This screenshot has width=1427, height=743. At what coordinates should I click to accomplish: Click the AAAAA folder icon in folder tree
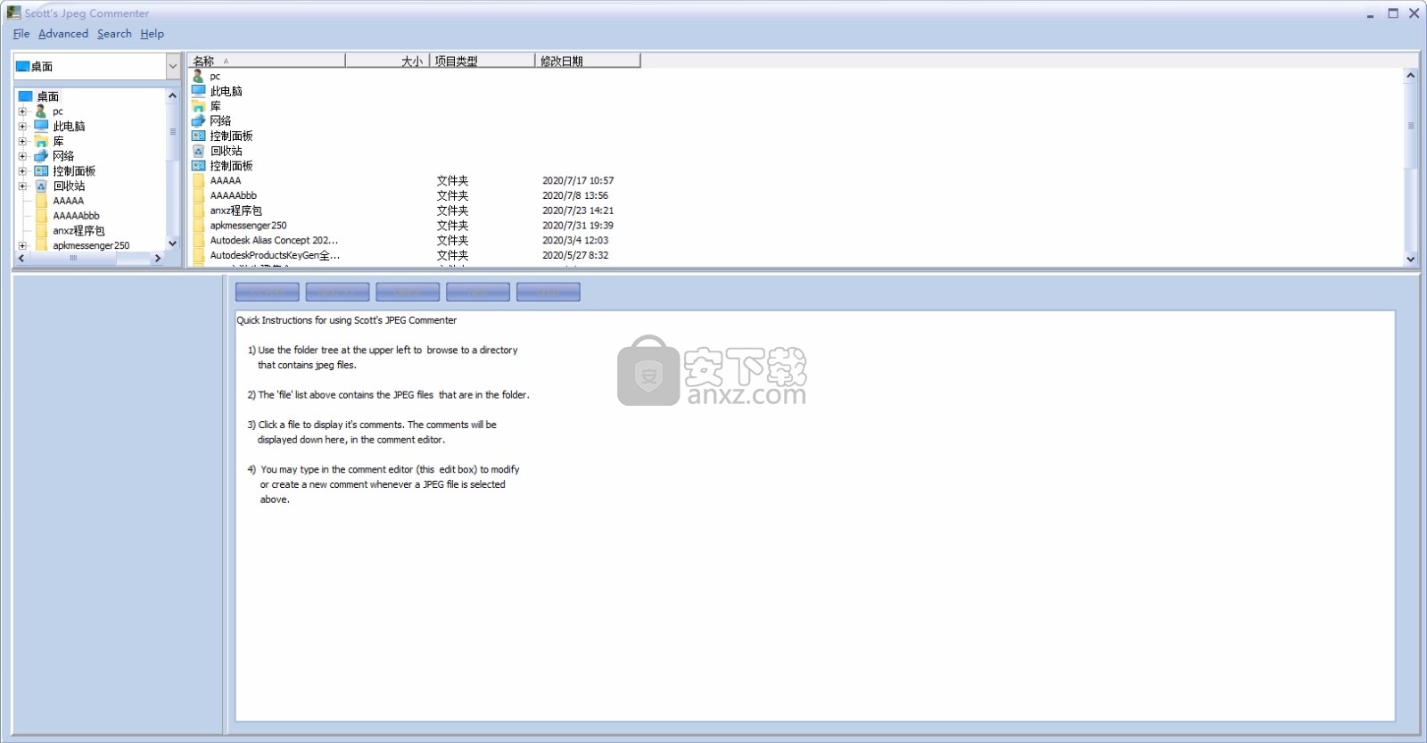click(x=41, y=201)
